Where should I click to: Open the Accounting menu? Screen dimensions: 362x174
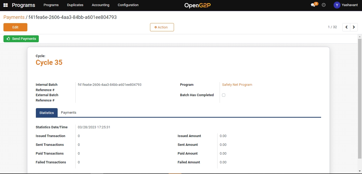coord(100,5)
